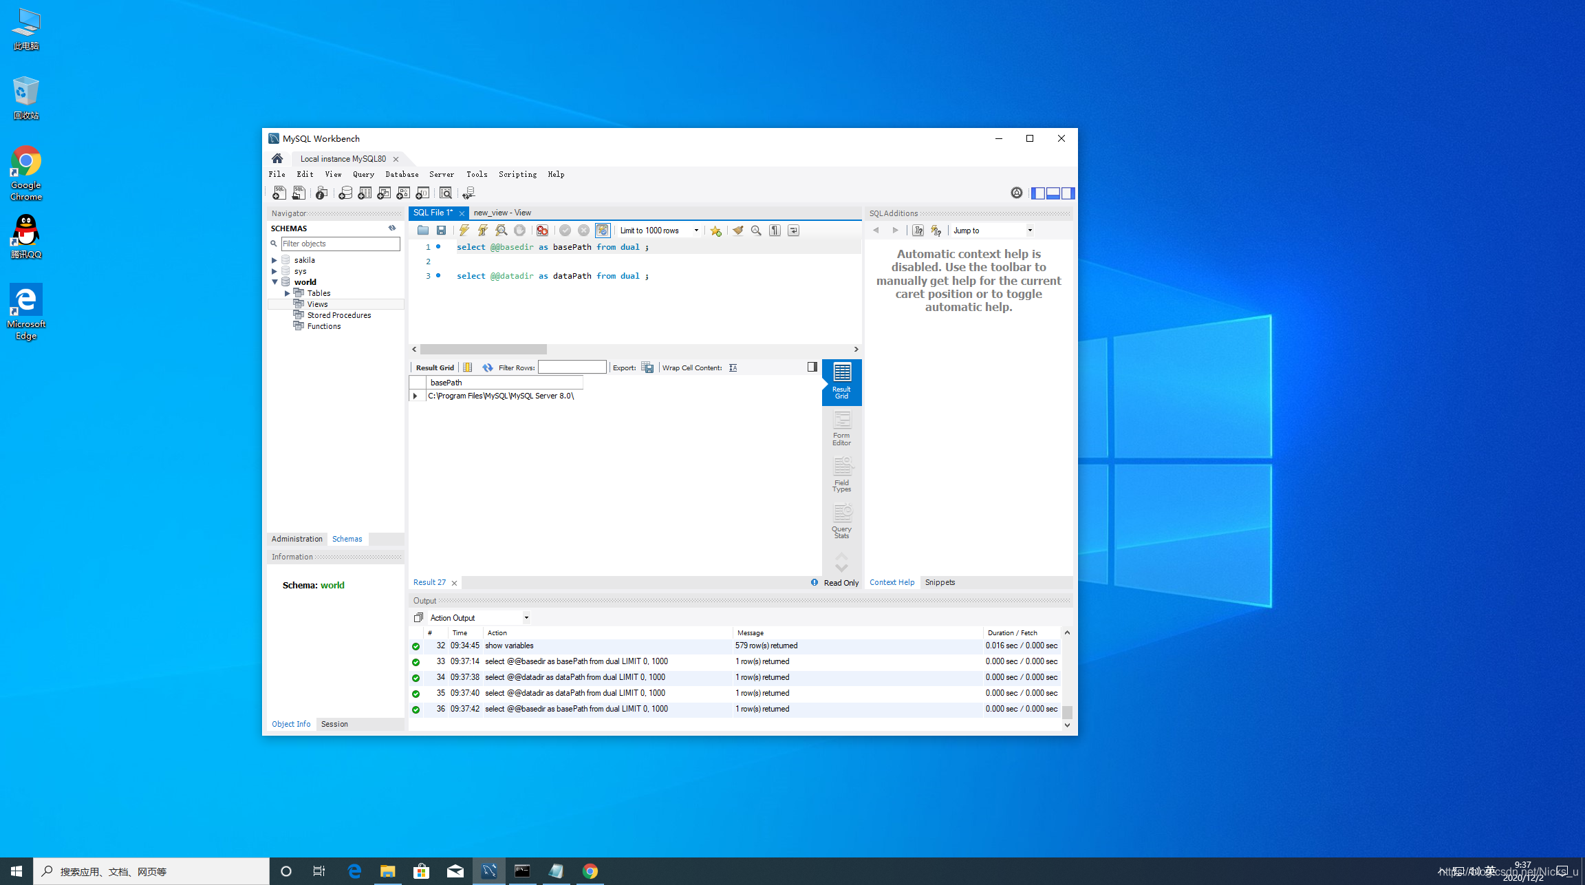Click the Beautify query broom icon
This screenshot has height=885, width=1585.
737,231
